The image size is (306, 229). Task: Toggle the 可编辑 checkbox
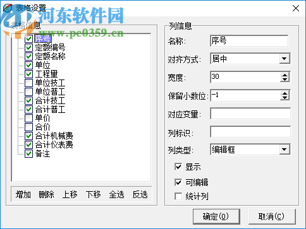point(178,182)
